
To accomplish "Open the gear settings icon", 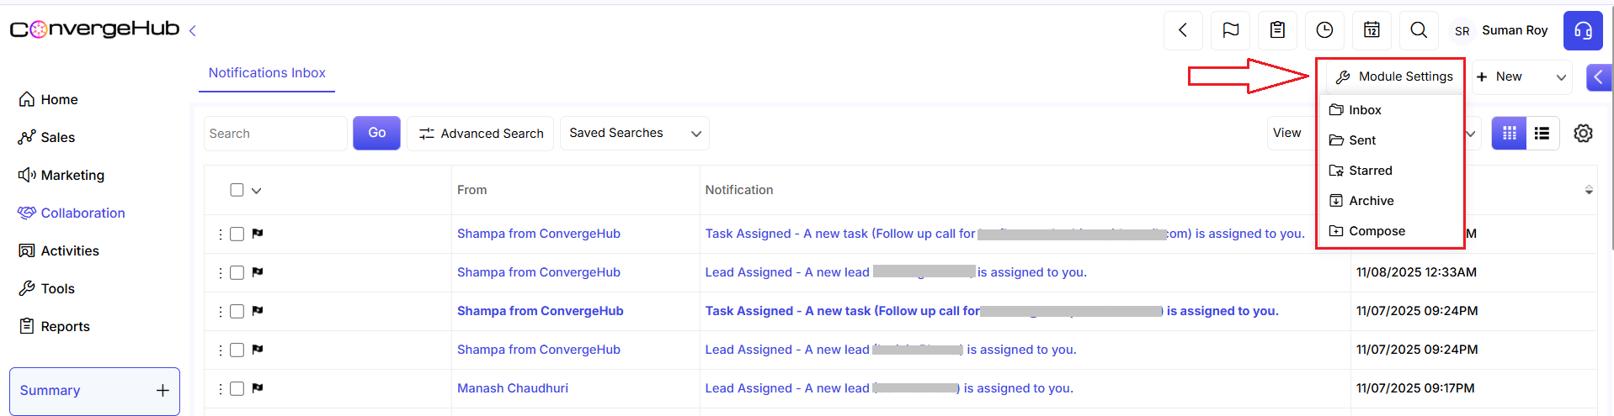I will 1583,134.
